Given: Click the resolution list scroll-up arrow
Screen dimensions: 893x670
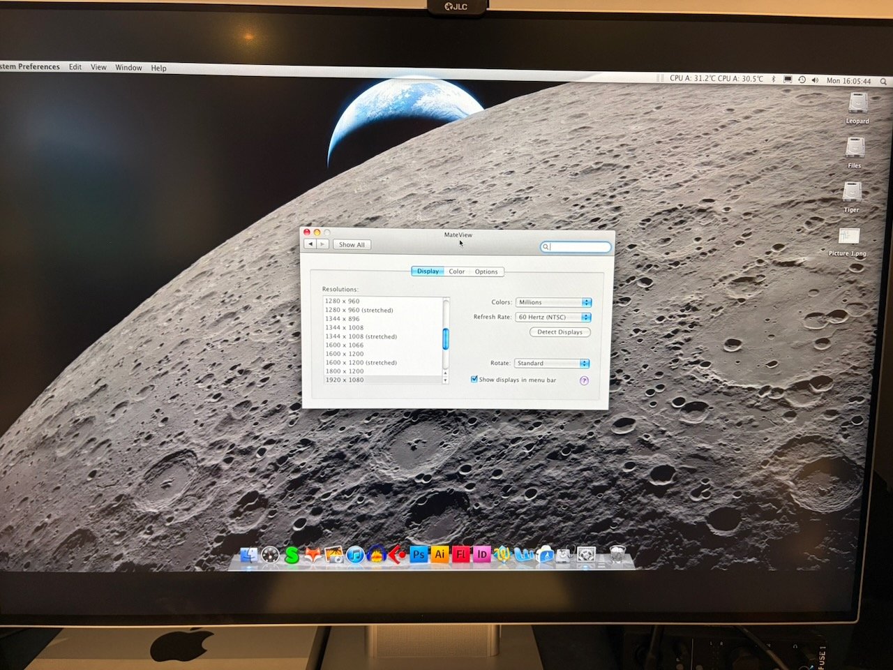Looking at the screenshot, I should [x=445, y=373].
